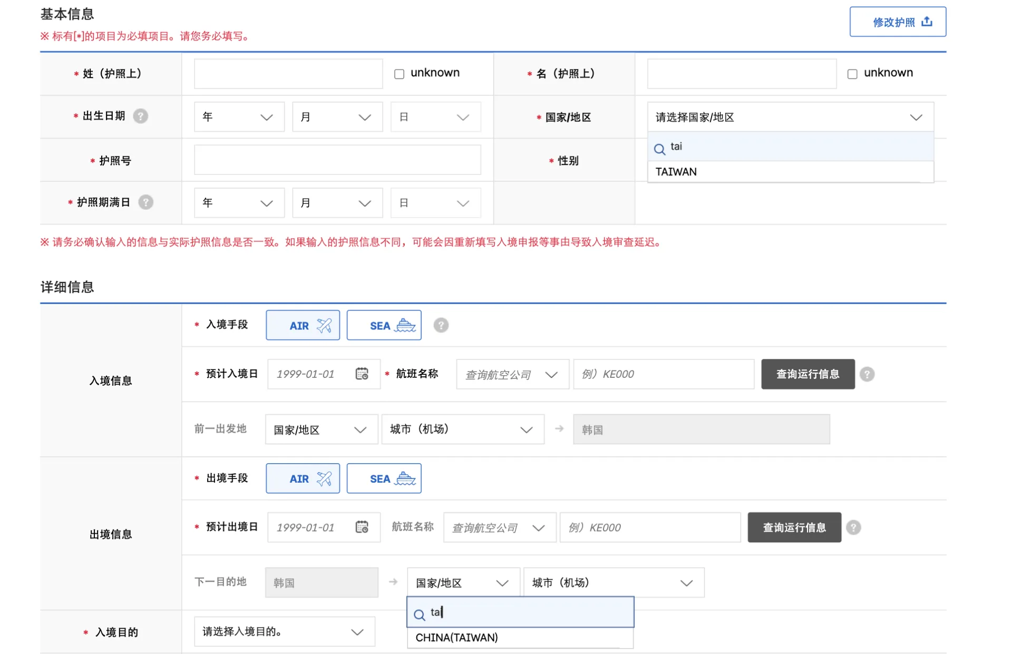This screenshot has height=654, width=1012.
Task: Open the 年 dropdown for birth date
Action: tap(239, 116)
